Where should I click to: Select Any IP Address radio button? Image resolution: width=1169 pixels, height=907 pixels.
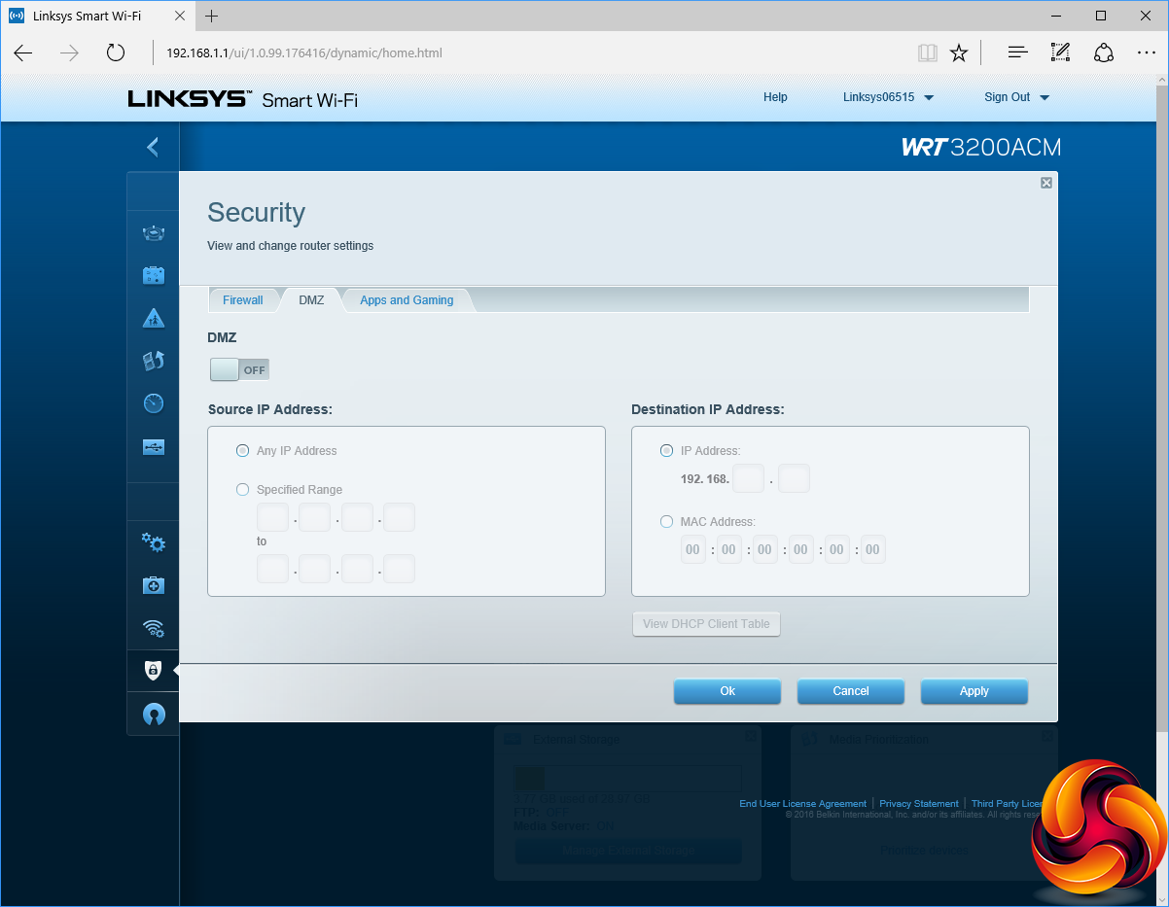(243, 451)
